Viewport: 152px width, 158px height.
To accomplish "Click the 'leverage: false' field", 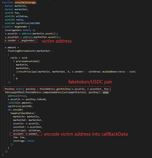I will (24, 141).
